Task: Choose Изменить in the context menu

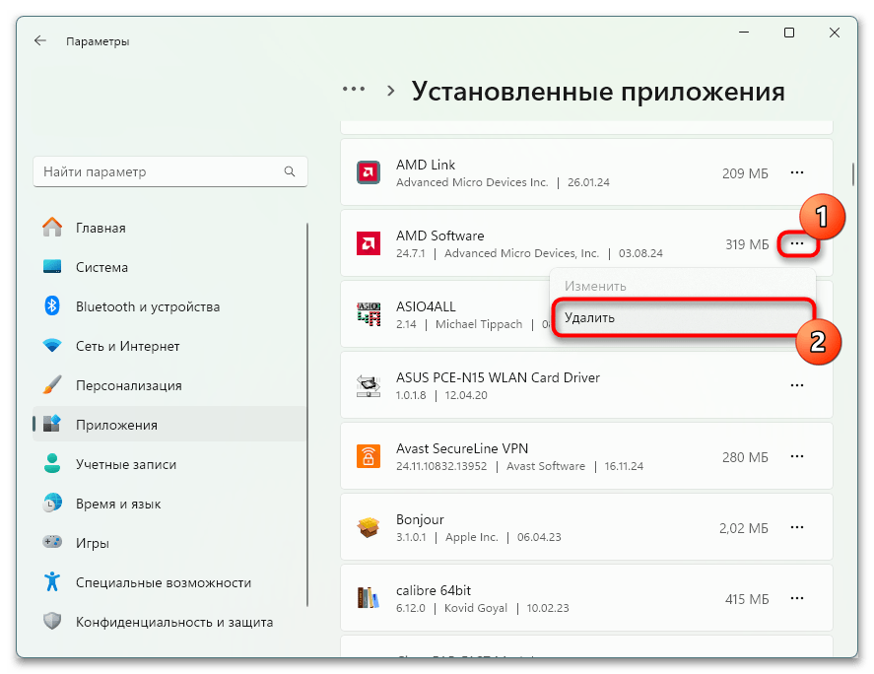Action: pos(683,286)
